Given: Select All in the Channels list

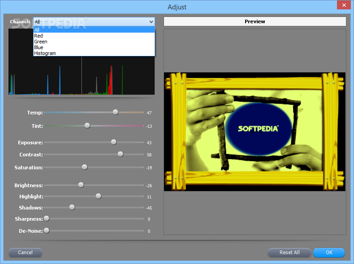Looking at the screenshot, I should 94,30.
